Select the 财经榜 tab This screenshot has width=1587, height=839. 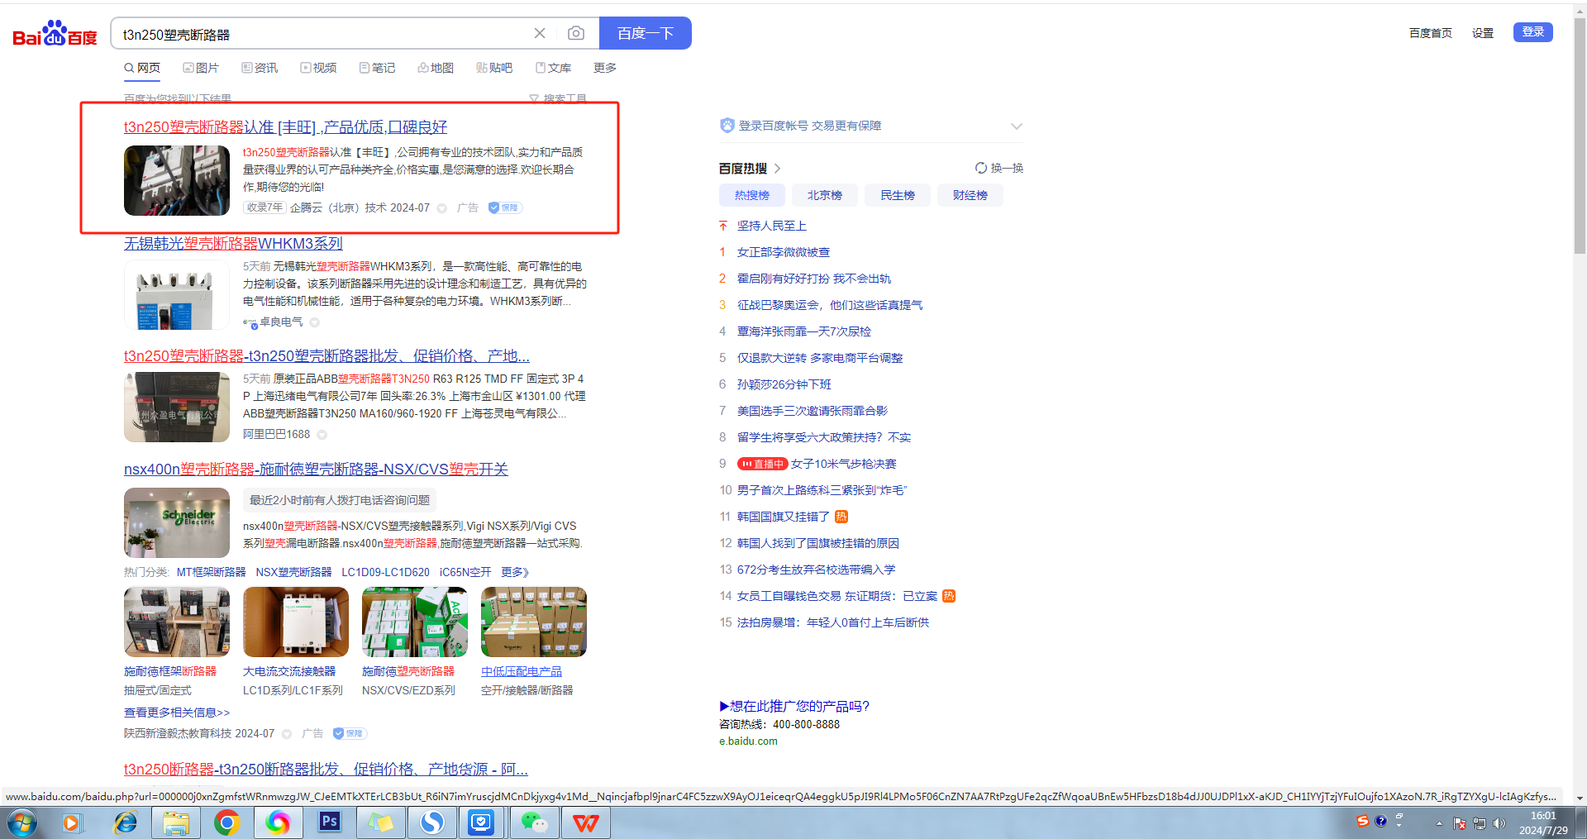tap(970, 195)
